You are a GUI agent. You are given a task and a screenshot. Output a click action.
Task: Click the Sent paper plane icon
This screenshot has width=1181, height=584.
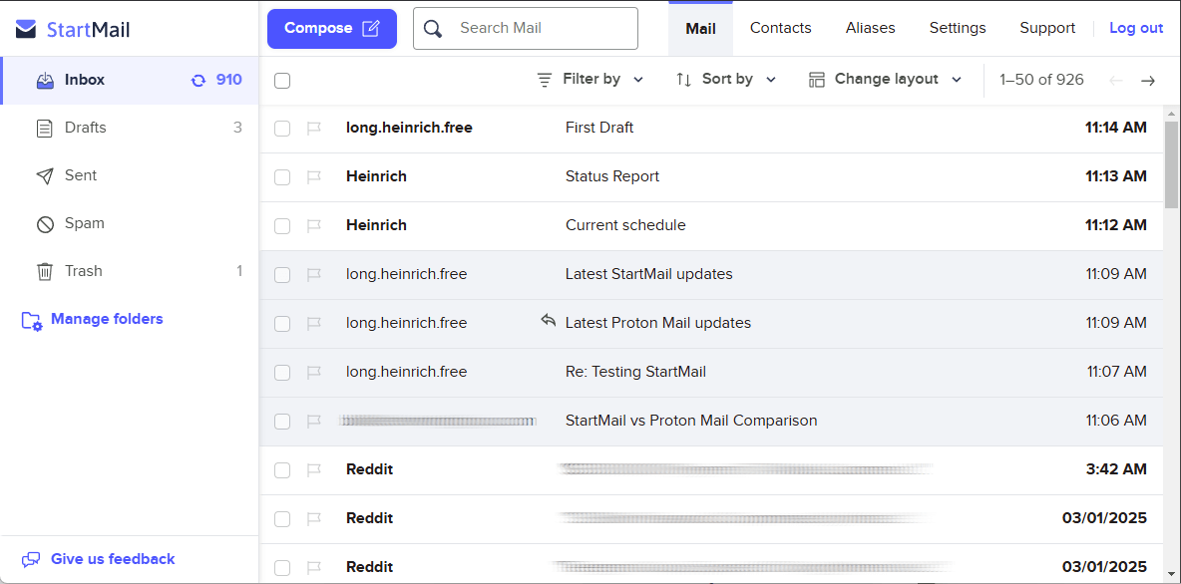coord(45,176)
